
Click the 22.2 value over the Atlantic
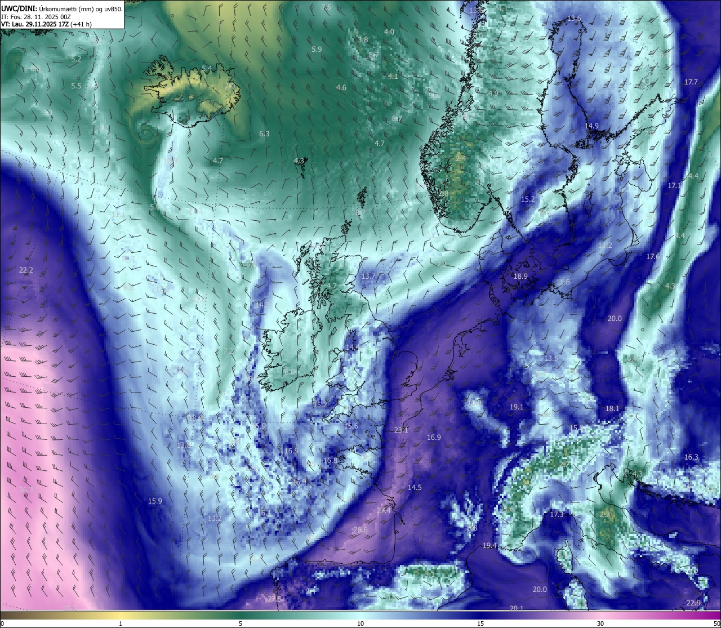point(26,270)
